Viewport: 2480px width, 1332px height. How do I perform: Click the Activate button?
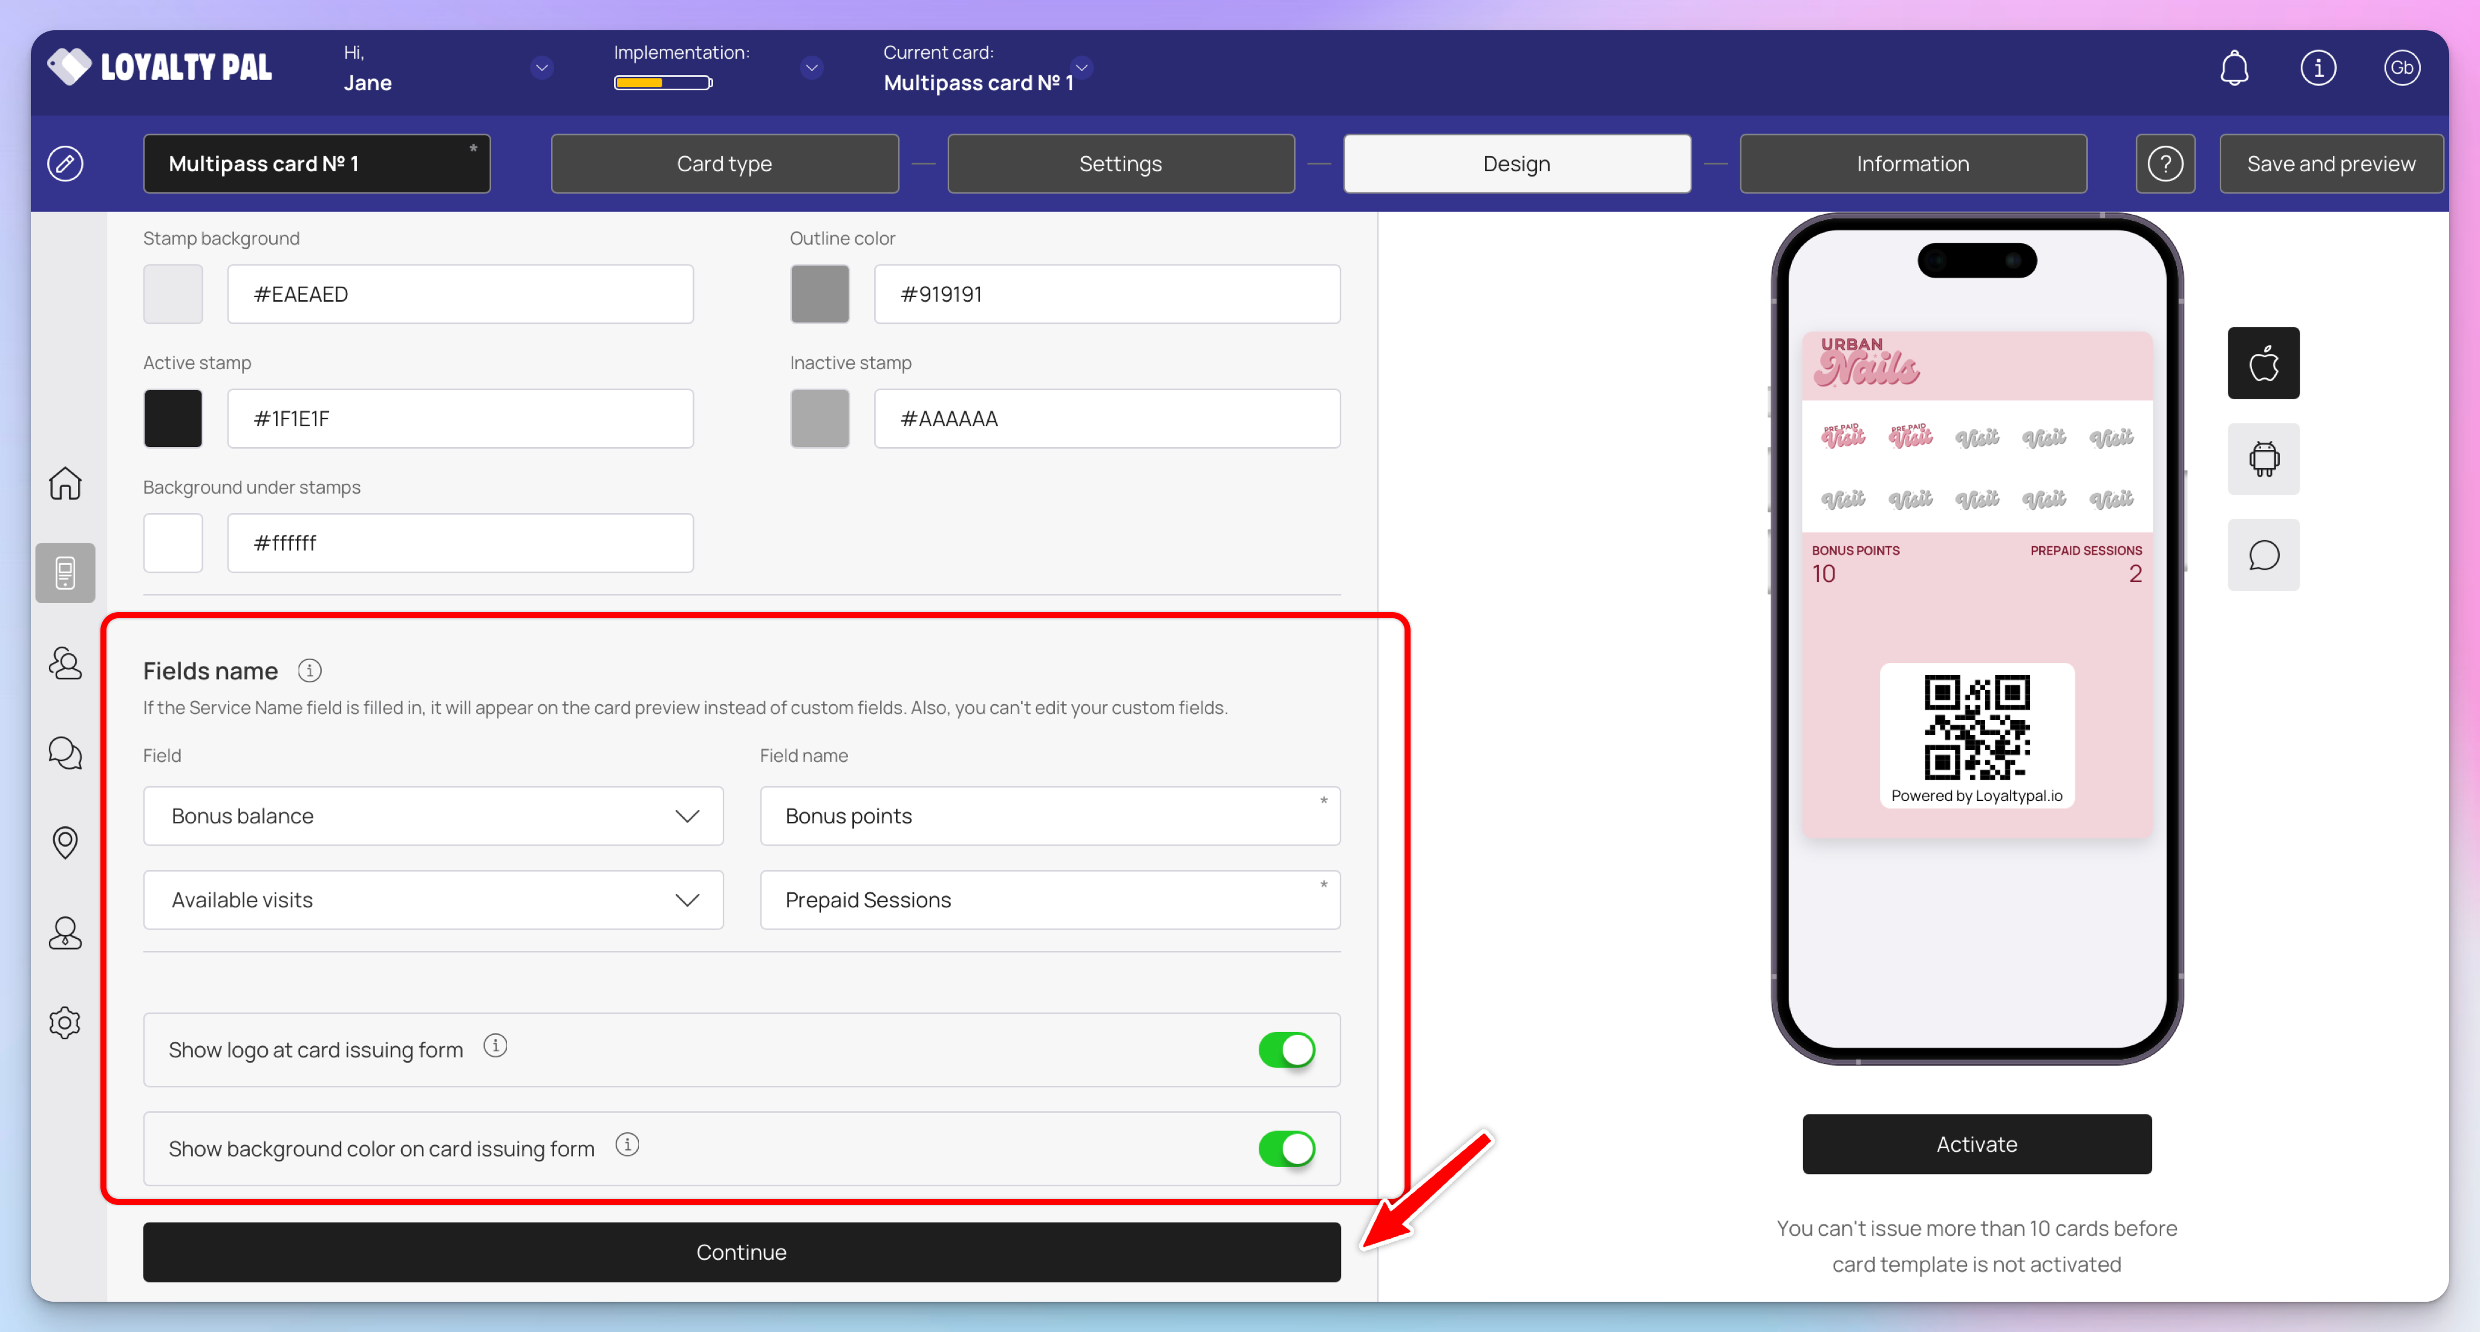click(x=1976, y=1144)
